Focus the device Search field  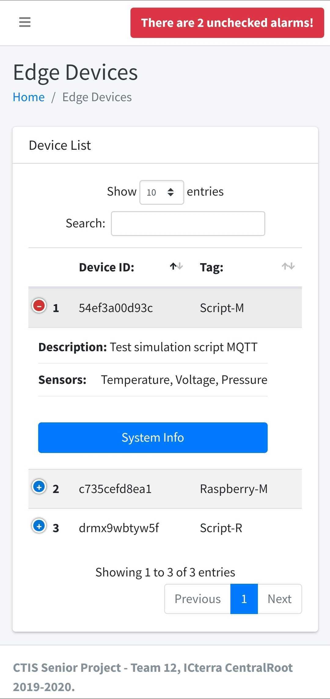pos(188,223)
